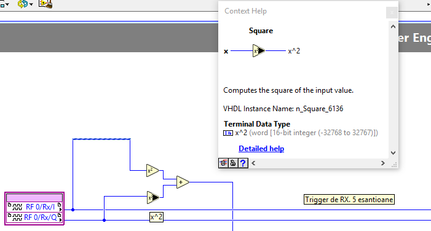Viewport: 431px width, 231px height.
Task: Click the blue question mark help button
Action: click(x=243, y=163)
